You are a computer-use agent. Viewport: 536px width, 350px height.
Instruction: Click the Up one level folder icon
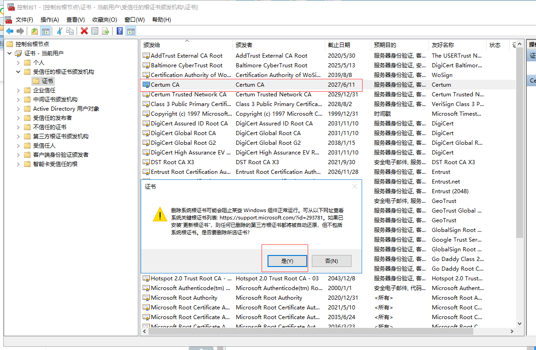pyautogui.click(x=35, y=31)
